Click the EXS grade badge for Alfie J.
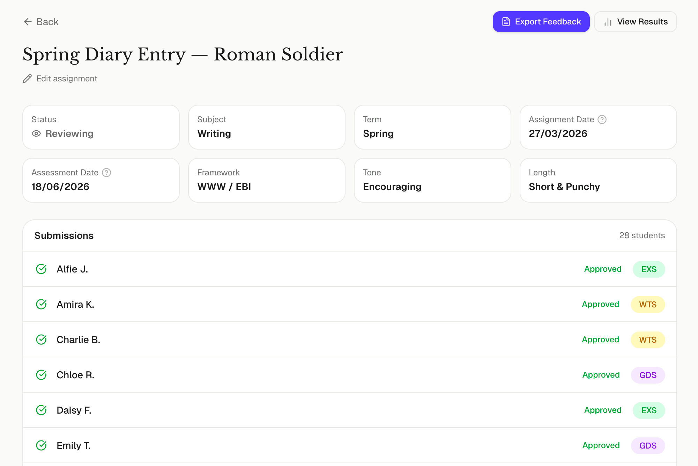Image resolution: width=698 pixels, height=466 pixels. coord(648,269)
